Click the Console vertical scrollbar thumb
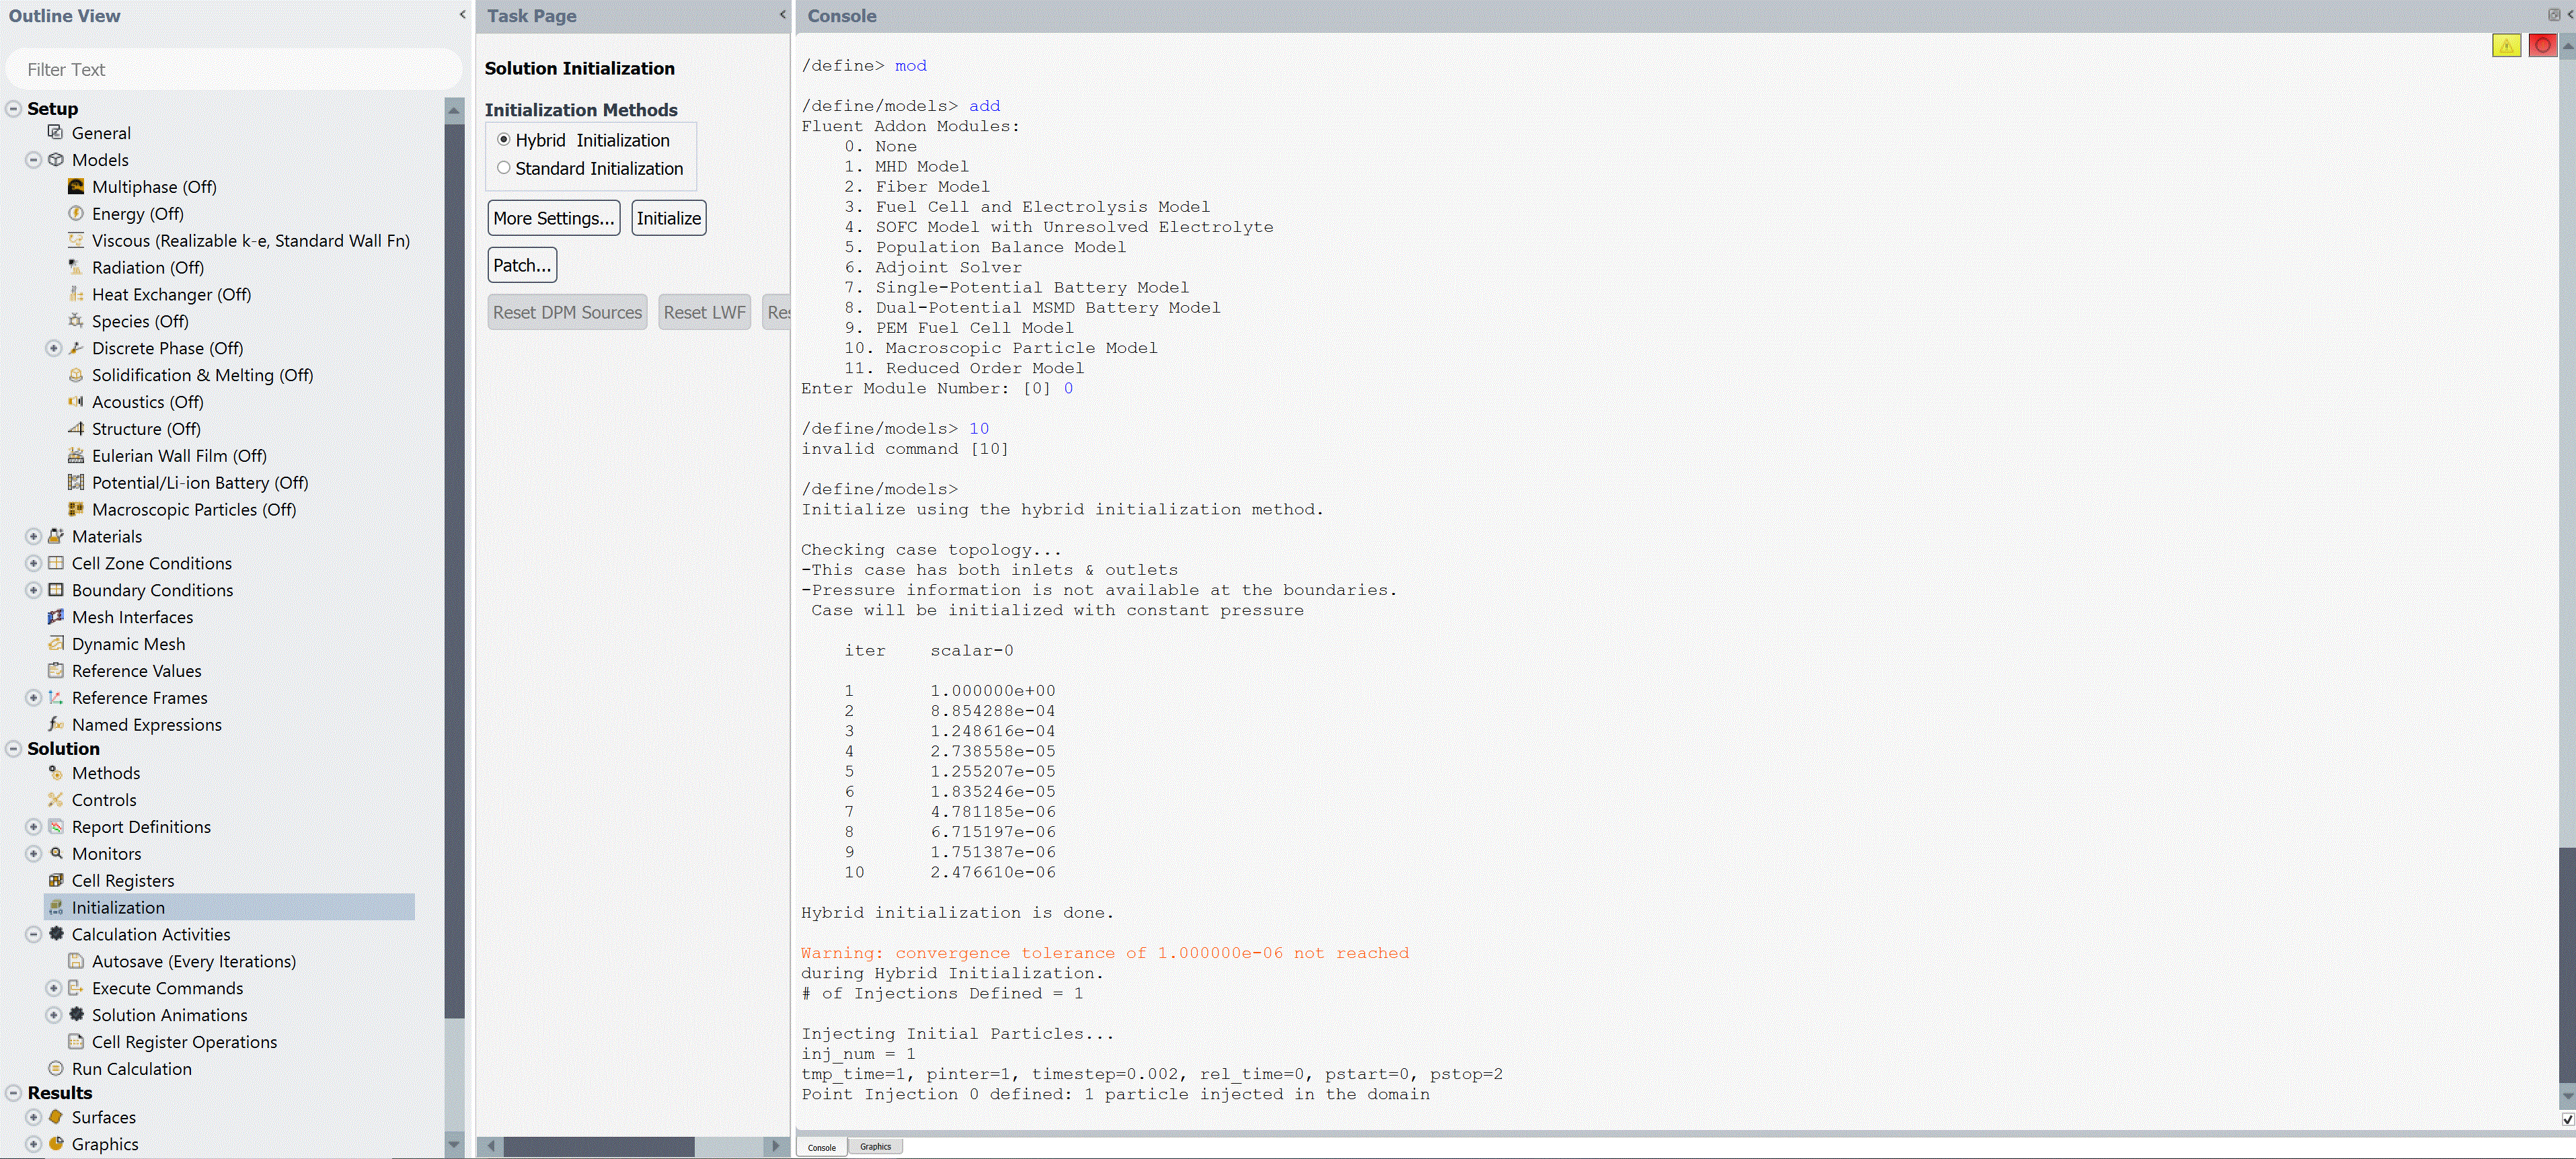 click(x=2567, y=964)
